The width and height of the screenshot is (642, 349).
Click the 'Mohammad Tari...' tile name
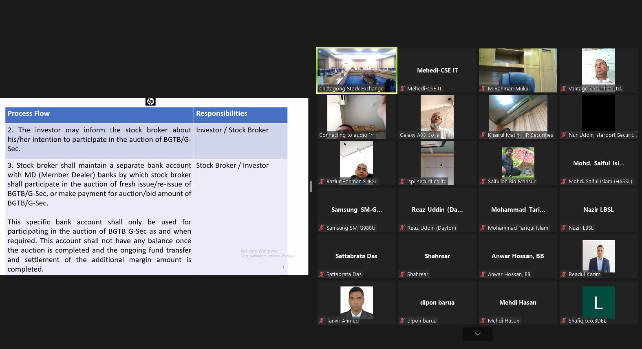click(518, 210)
